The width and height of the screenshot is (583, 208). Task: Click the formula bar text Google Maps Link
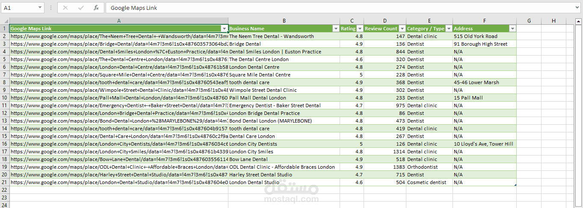pos(133,8)
